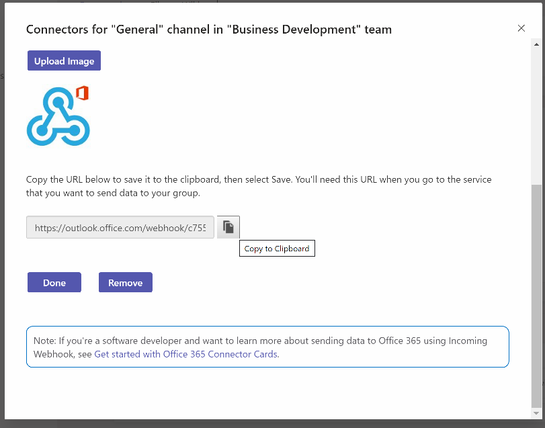This screenshot has height=428, width=545.
Task: Click the Copy to Clipboard icon button
Action: (228, 227)
